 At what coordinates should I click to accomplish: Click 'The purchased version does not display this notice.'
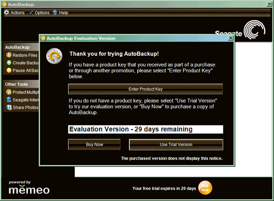tap(172, 159)
